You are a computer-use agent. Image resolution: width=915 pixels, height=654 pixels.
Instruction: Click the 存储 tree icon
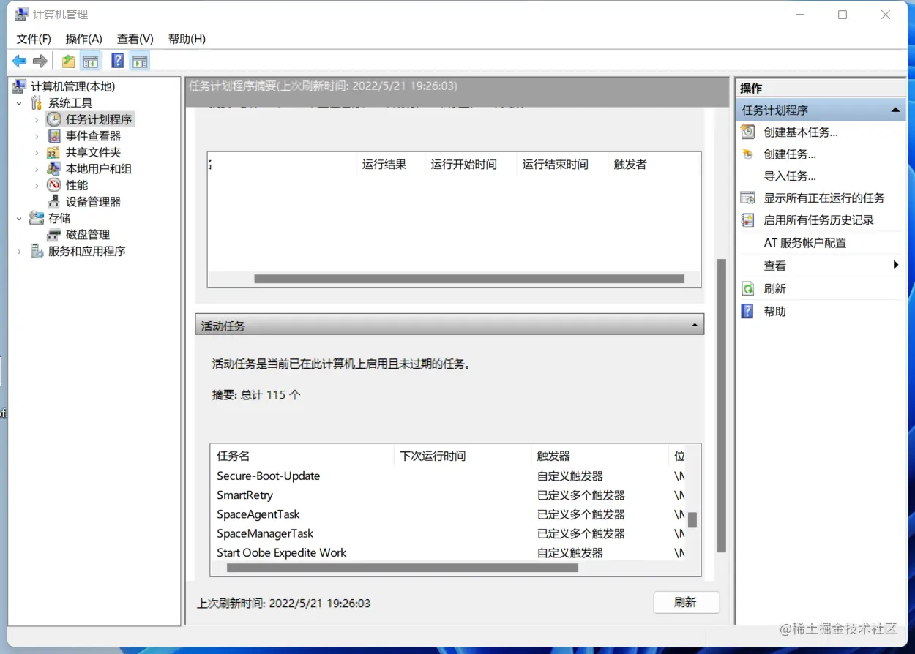tap(37, 218)
